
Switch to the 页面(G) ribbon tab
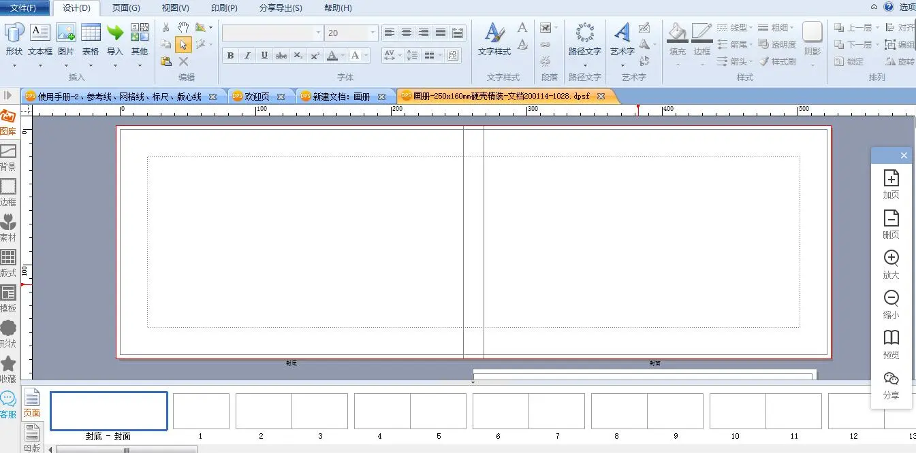[x=126, y=8]
